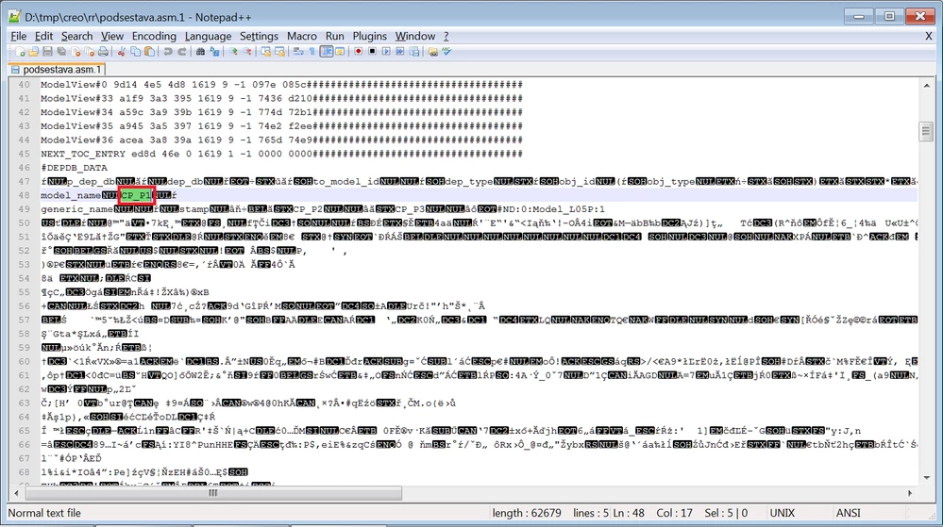Image resolution: width=943 pixels, height=527 pixels.
Task: Open the File menu
Action: 19,36
